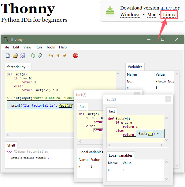Click scroll down arrow in fact(2) code view

167,140
